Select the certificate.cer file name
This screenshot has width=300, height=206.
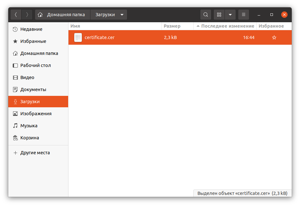[99, 37]
